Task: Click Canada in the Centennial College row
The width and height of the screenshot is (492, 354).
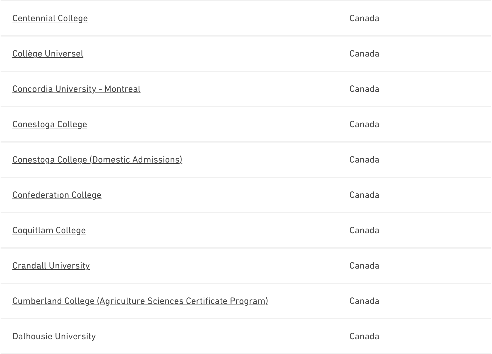Action: coord(364,18)
